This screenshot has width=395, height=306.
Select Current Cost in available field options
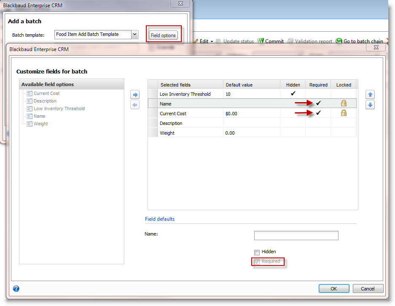point(47,93)
